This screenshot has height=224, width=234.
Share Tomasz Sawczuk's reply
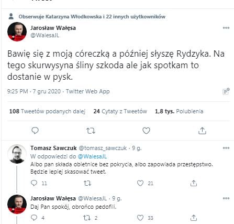194,183
